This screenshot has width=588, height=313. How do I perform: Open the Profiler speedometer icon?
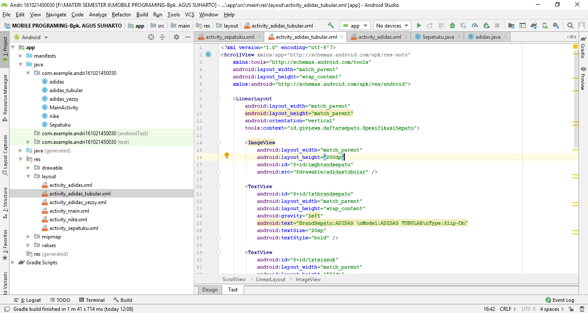(x=475, y=25)
